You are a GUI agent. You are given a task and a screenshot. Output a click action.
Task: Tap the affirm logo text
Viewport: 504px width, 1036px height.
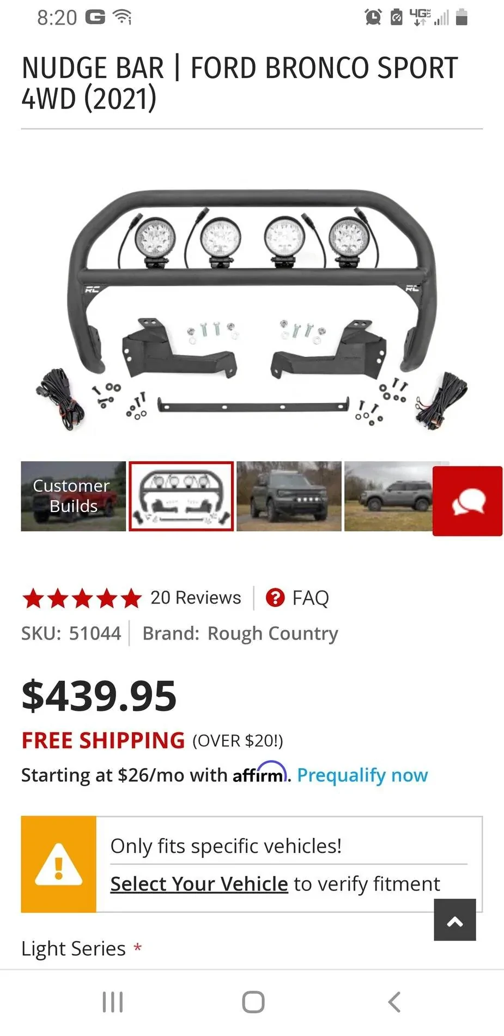point(260,773)
